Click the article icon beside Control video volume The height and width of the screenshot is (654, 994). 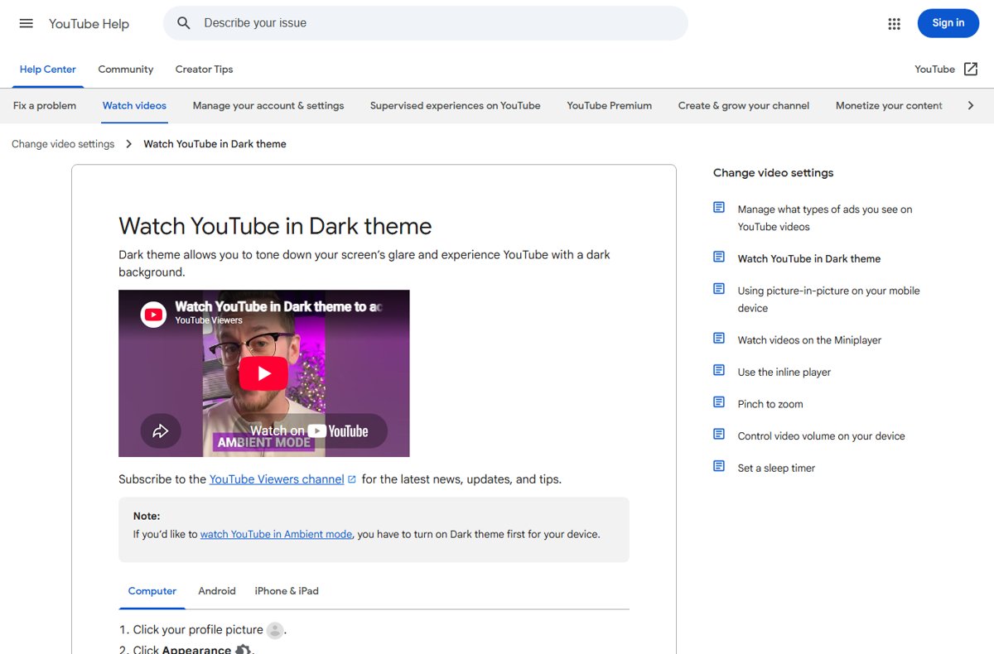pyautogui.click(x=719, y=435)
